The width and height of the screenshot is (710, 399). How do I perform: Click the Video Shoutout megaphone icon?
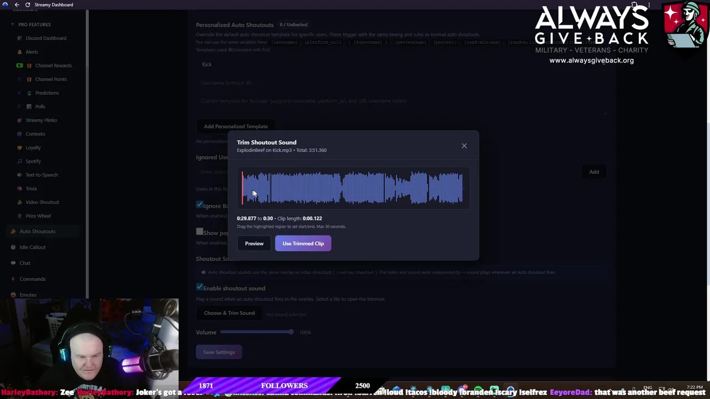(x=20, y=202)
